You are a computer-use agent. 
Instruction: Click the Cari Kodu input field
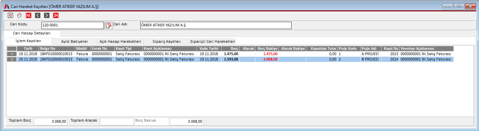[73, 25]
